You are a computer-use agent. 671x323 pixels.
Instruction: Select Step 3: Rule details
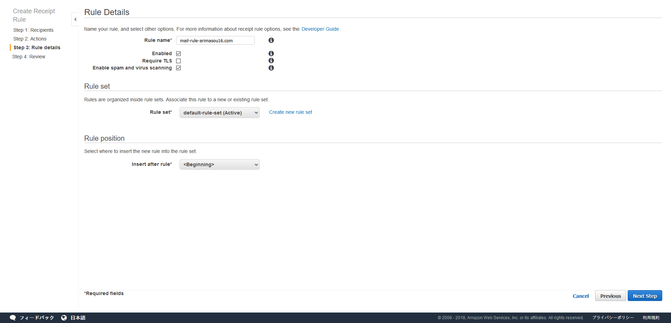pyautogui.click(x=37, y=47)
